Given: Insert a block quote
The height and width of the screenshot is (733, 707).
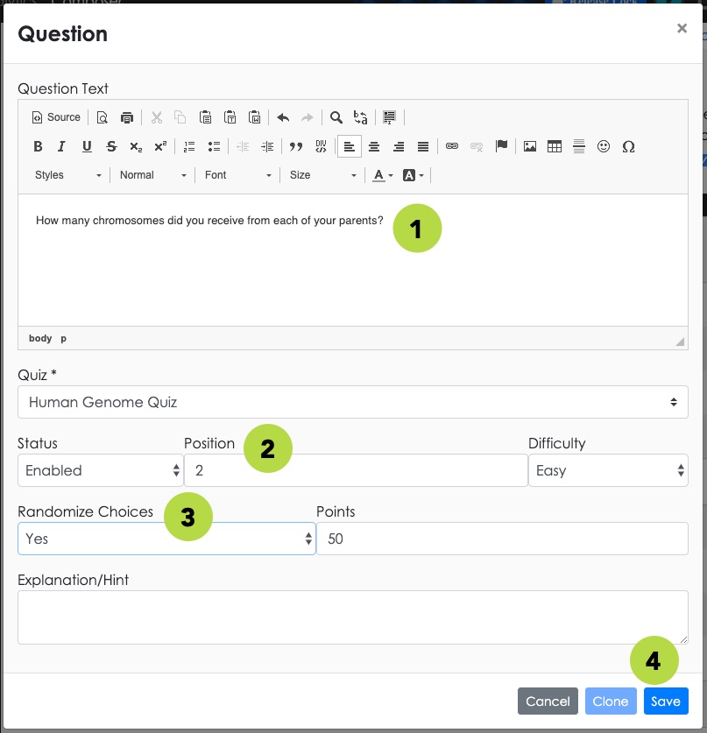Looking at the screenshot, I should point(295,147).
